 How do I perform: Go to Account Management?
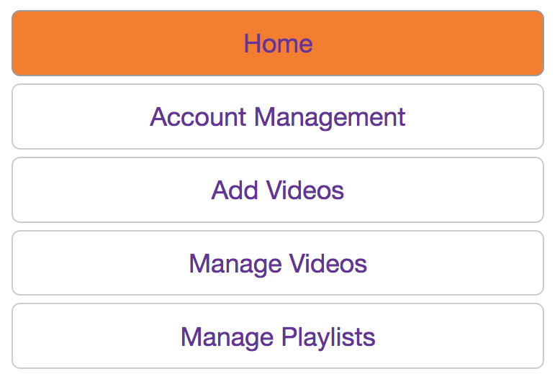[278, 117]
